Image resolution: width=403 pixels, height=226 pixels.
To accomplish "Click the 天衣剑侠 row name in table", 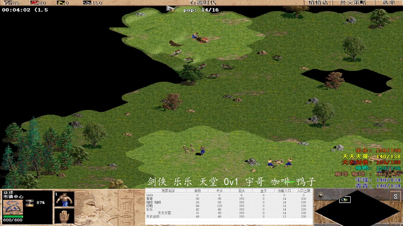I will (x=153, y=217).
